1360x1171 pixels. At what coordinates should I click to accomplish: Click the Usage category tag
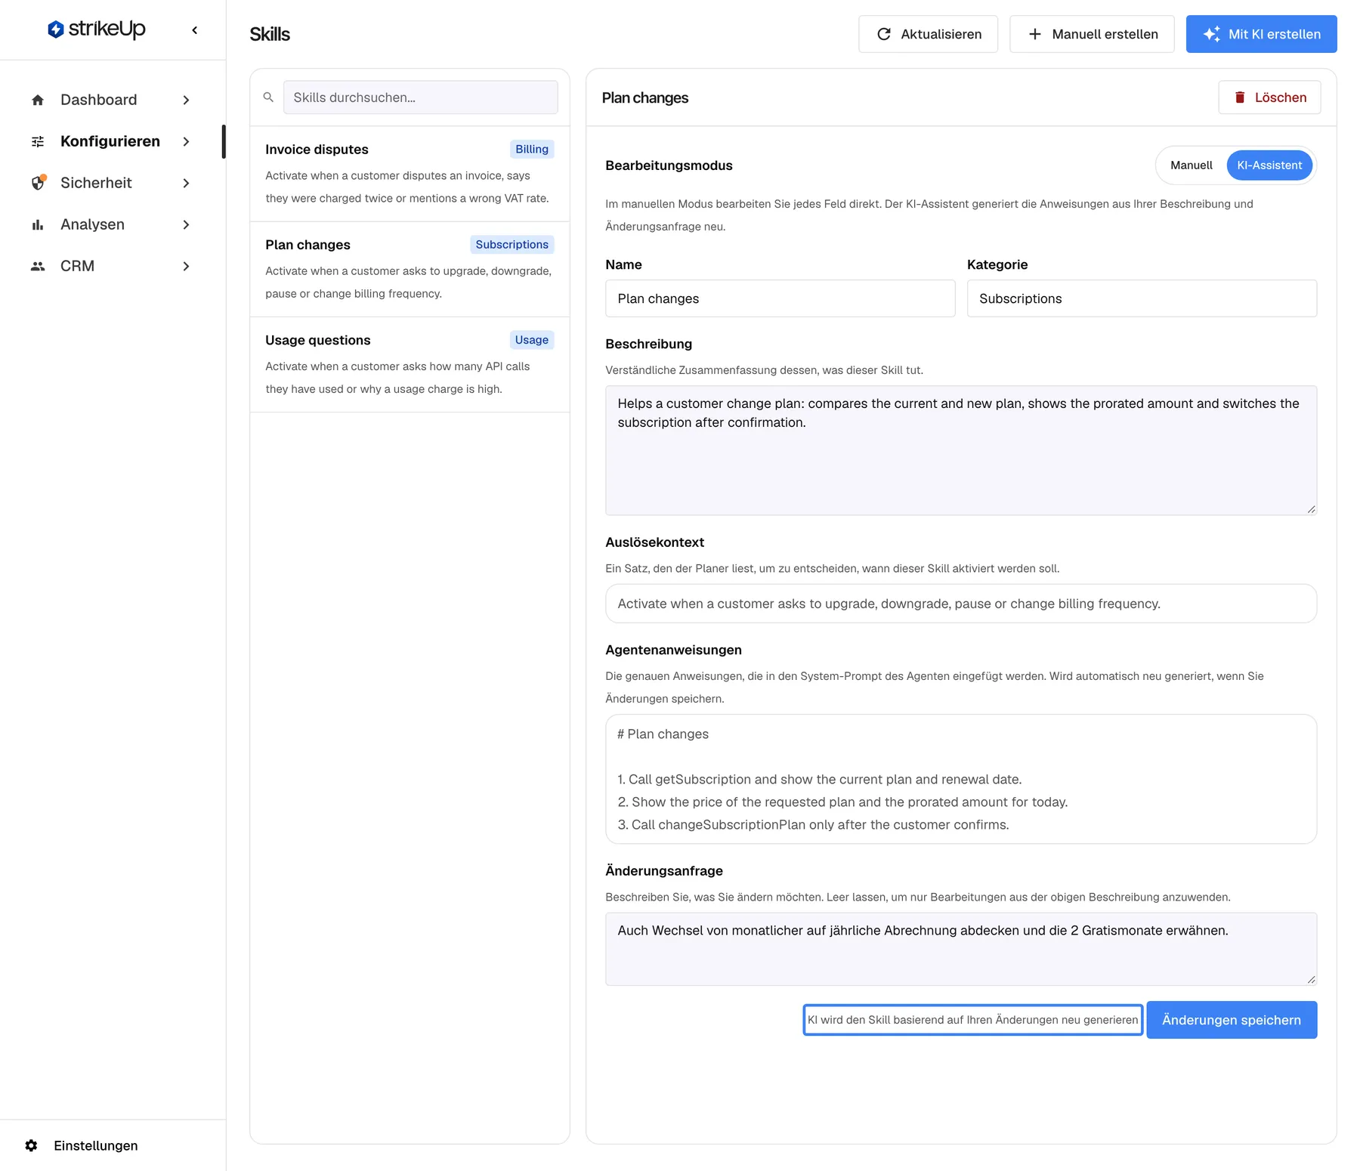pos(532,340)
